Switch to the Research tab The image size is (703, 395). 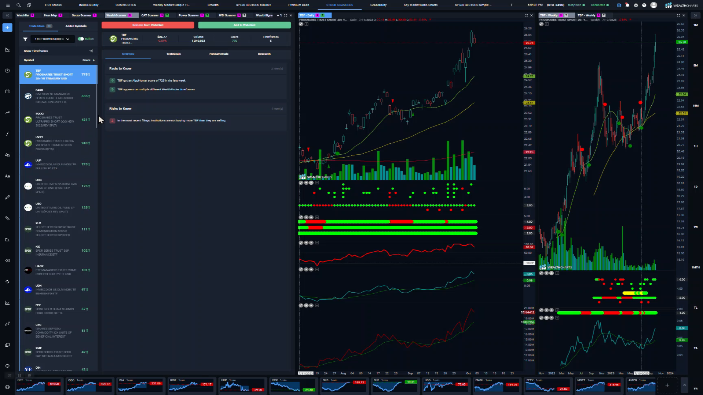(264, 54)
